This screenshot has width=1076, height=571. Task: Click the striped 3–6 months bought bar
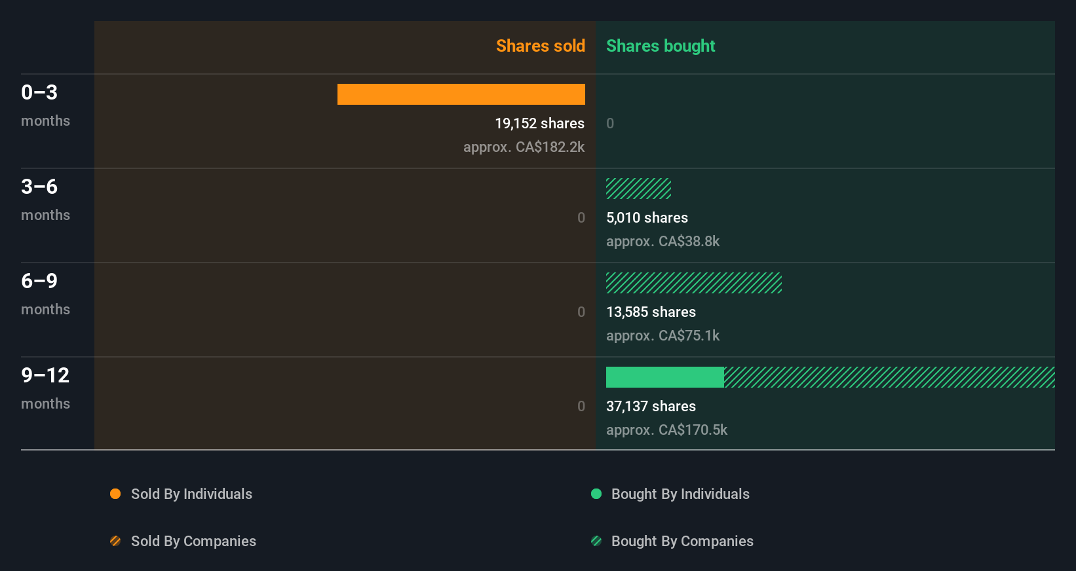pyautogui.click(x=638, y=189)
